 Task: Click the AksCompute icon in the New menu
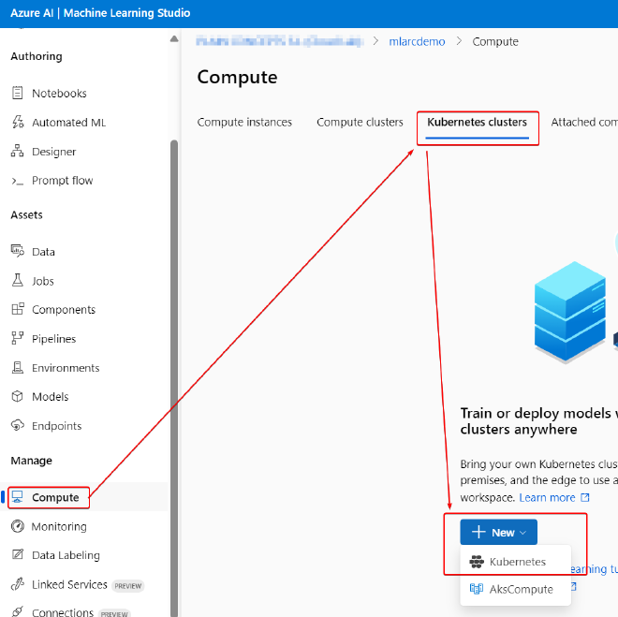pyautogui.click(x=477, y=589)
